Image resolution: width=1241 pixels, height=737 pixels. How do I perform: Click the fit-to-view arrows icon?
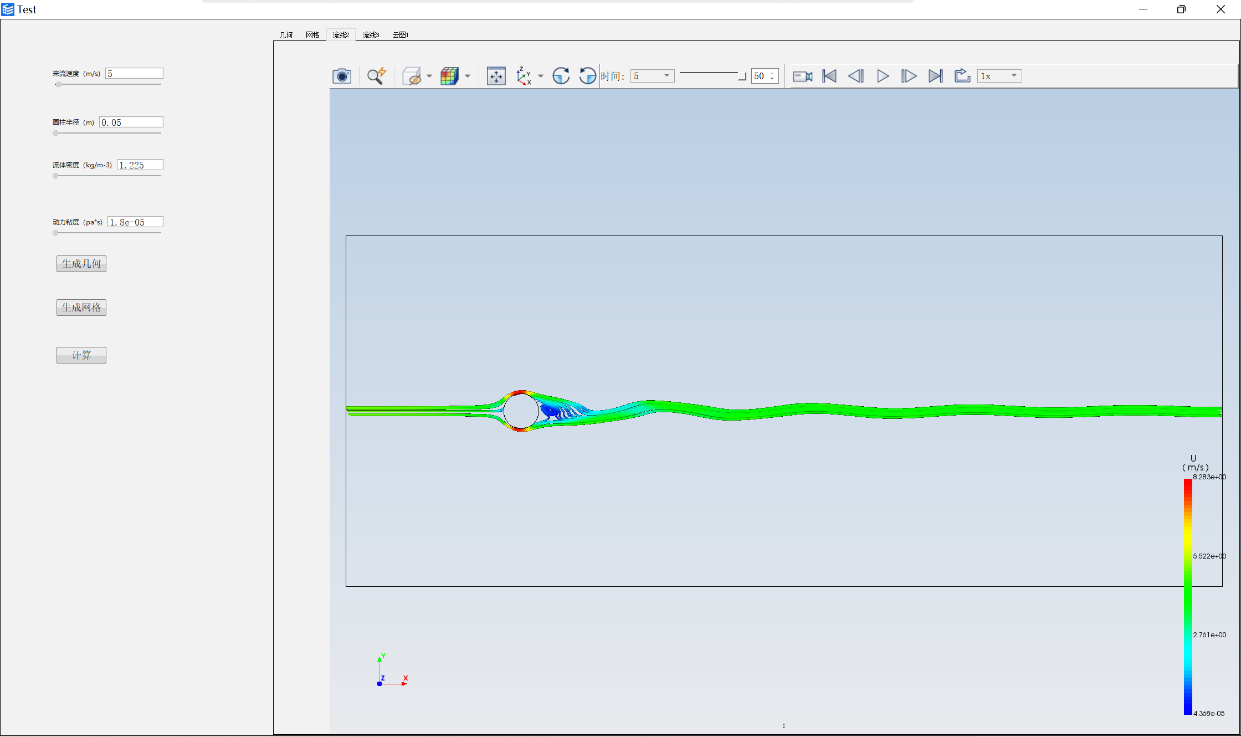point(496,76)
